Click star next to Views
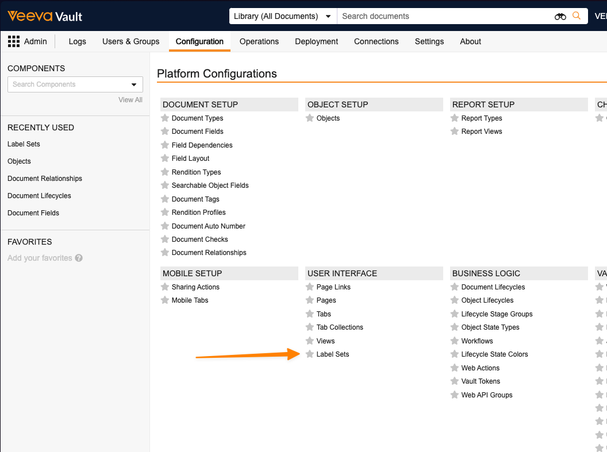This screenshot has width=607, height=452. 310,341
